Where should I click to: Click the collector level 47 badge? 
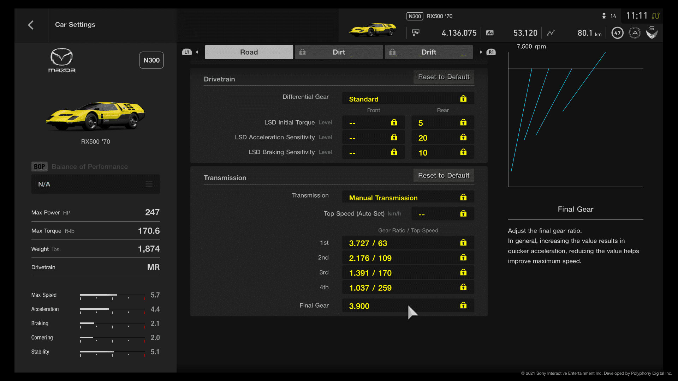[x=617, y=33]
